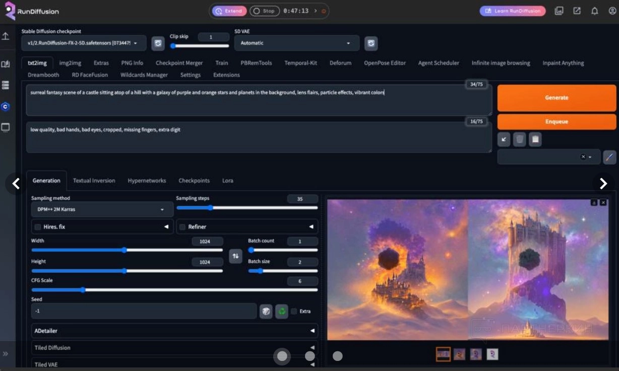Screen dimensions: 619x371
Task: Enable the Hires. fix checkbox
Action: point(38,227)
